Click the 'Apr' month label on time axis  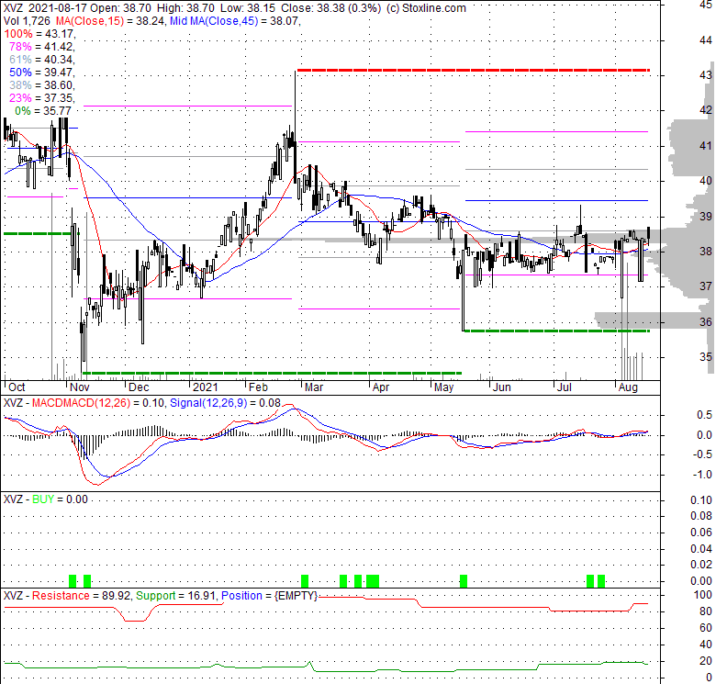pyautogui.click(x=380, y=387)
